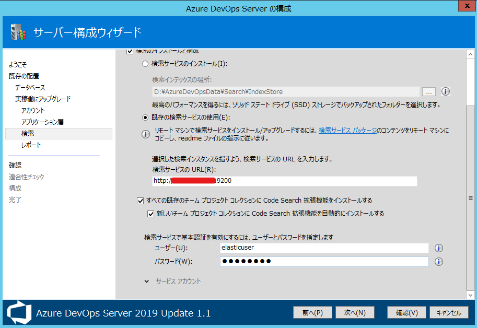The image size is (477, 328).
Task: Click 確認(V) button
Action: (406, 312)
